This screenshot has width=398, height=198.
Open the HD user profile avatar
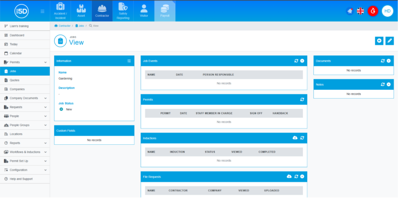click(x=387, y=11)
